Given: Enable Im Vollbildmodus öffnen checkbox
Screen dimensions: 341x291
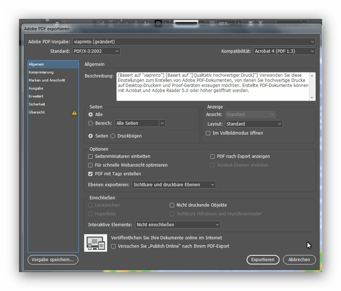Looking at the screenshot, I should pyautogui.click(x=208, y=133).
